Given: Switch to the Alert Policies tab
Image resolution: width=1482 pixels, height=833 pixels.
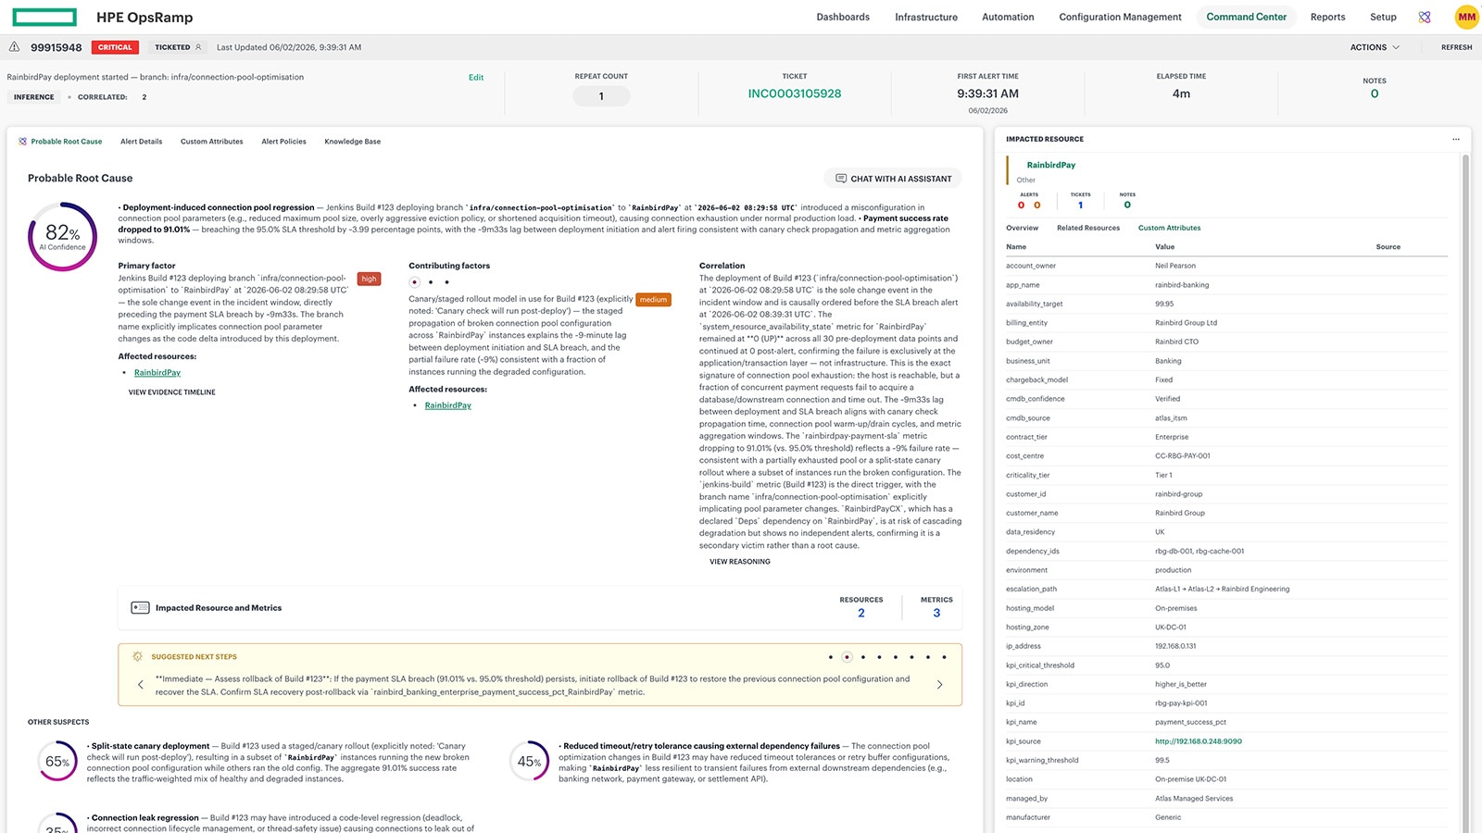Looking at the screenshot, I should [283, 142].
